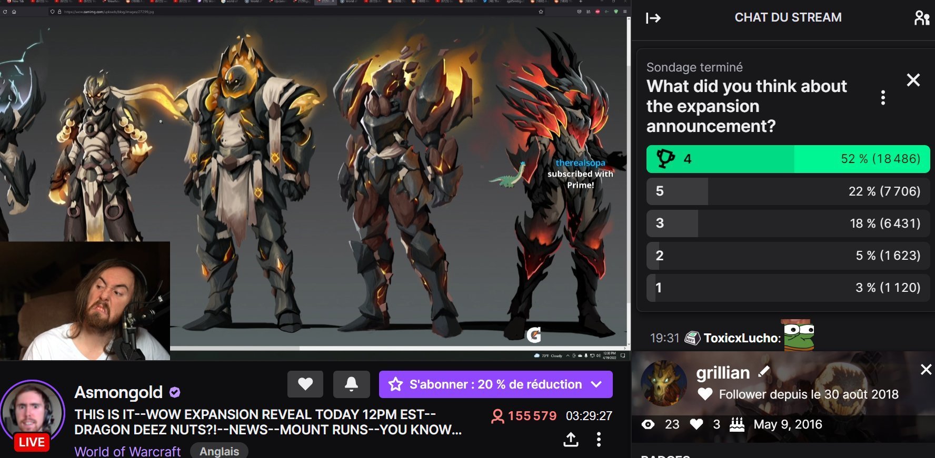Screen dimensions: 935x458
Task: Click the birthday cake account date icon
Action: (737, 424)
